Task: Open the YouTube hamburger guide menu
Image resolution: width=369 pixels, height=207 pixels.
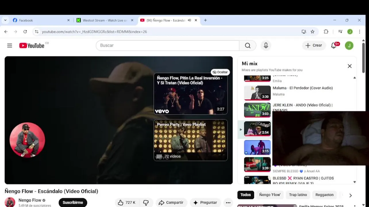Action: click(9, 45)
